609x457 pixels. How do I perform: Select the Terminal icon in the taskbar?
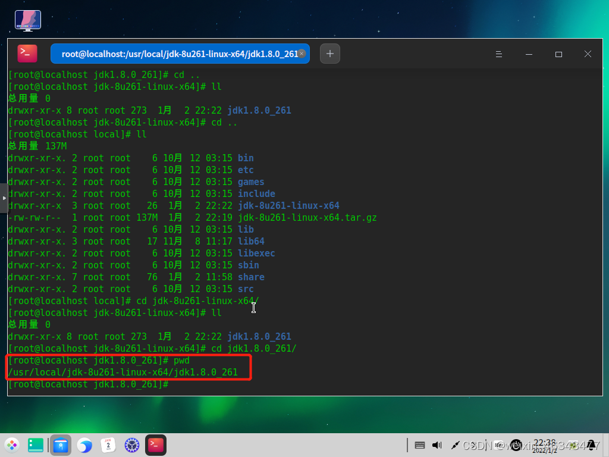pyautogui.click(x=155, y=445)
